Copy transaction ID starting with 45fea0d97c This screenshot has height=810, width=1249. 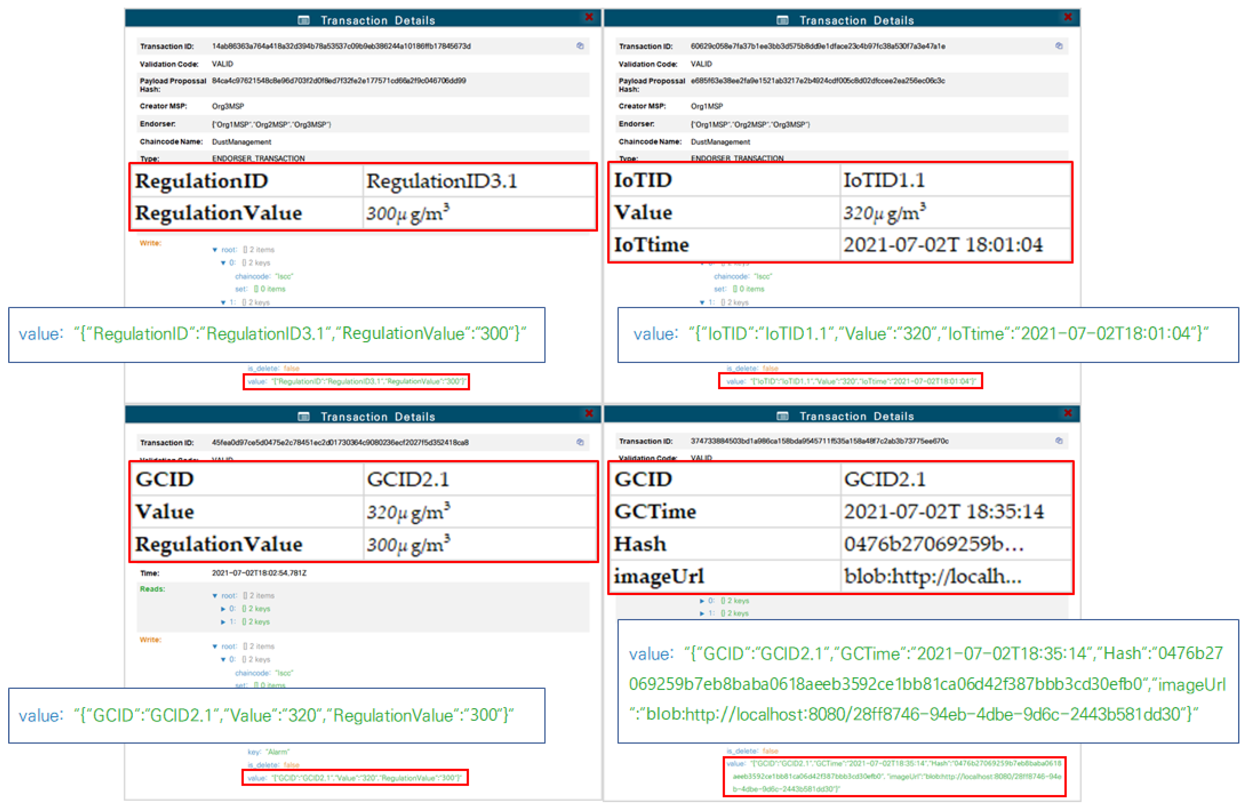[x=580, y=442]
